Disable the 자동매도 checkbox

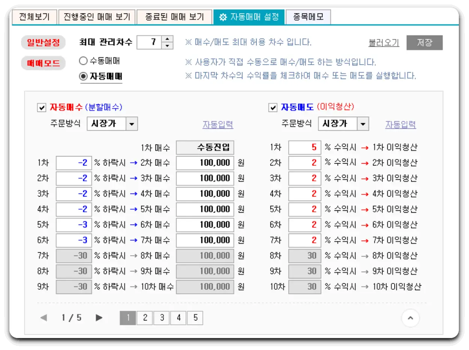(x=273, y=108)
